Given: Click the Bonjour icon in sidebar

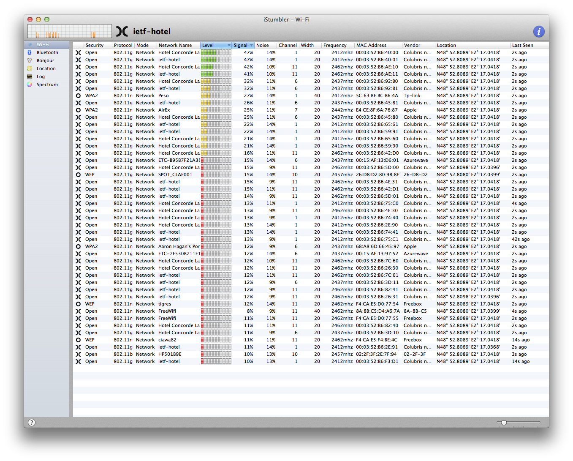Looking at the screenshot, I should point(30,60).
